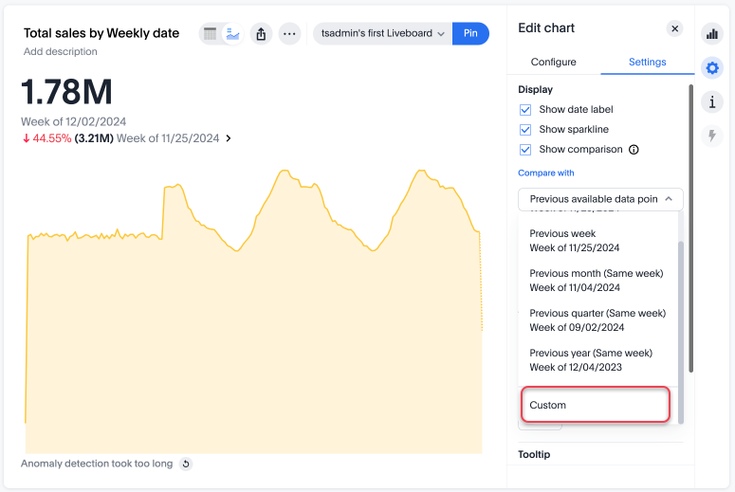Choose Custom from the comparison list
The image size is (735, 492).
point(596,405)
